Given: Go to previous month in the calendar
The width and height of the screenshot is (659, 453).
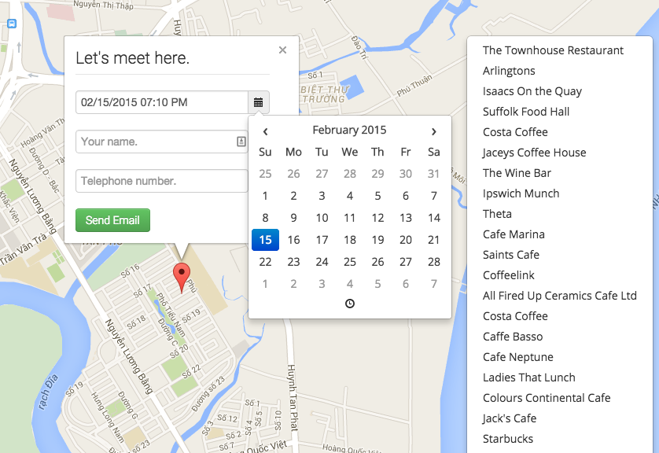Looking at the screenshot, I should [x=266, y=131].
